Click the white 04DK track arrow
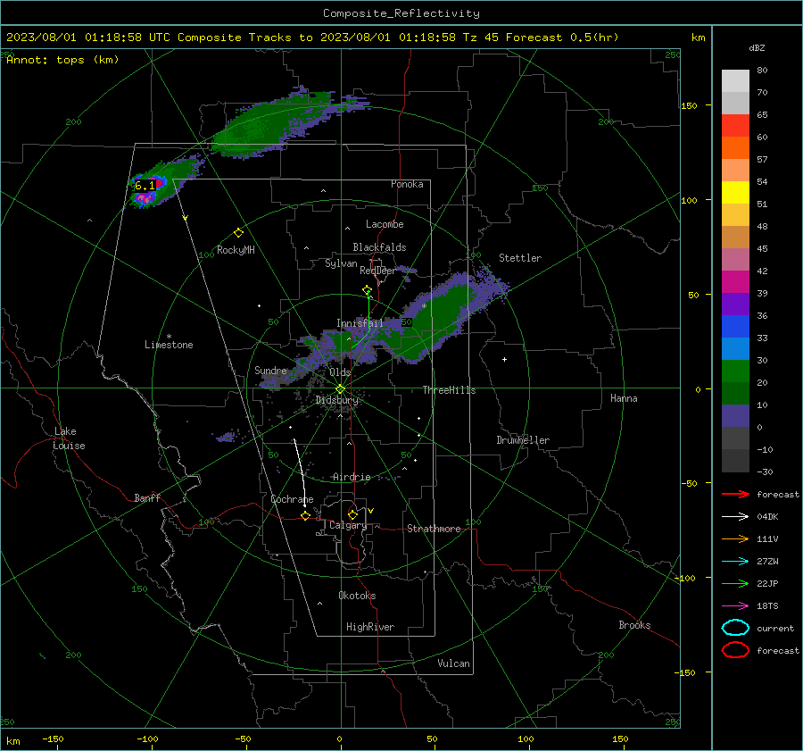Image resolution: width=803 pixels, height=751 pixels. tap(735, 516)
